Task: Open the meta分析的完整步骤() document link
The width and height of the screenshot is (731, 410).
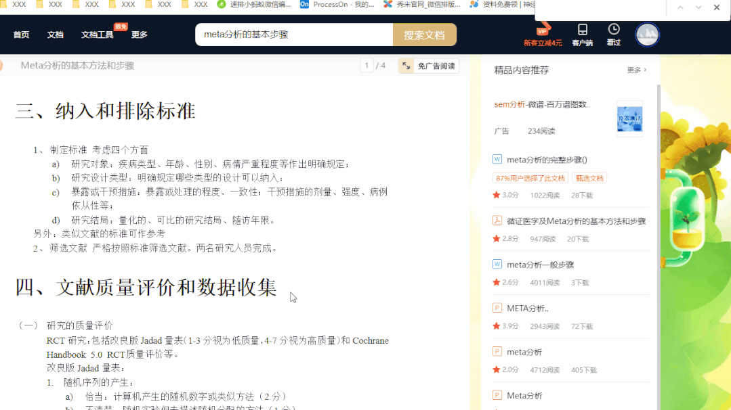Action: point(547,160)
